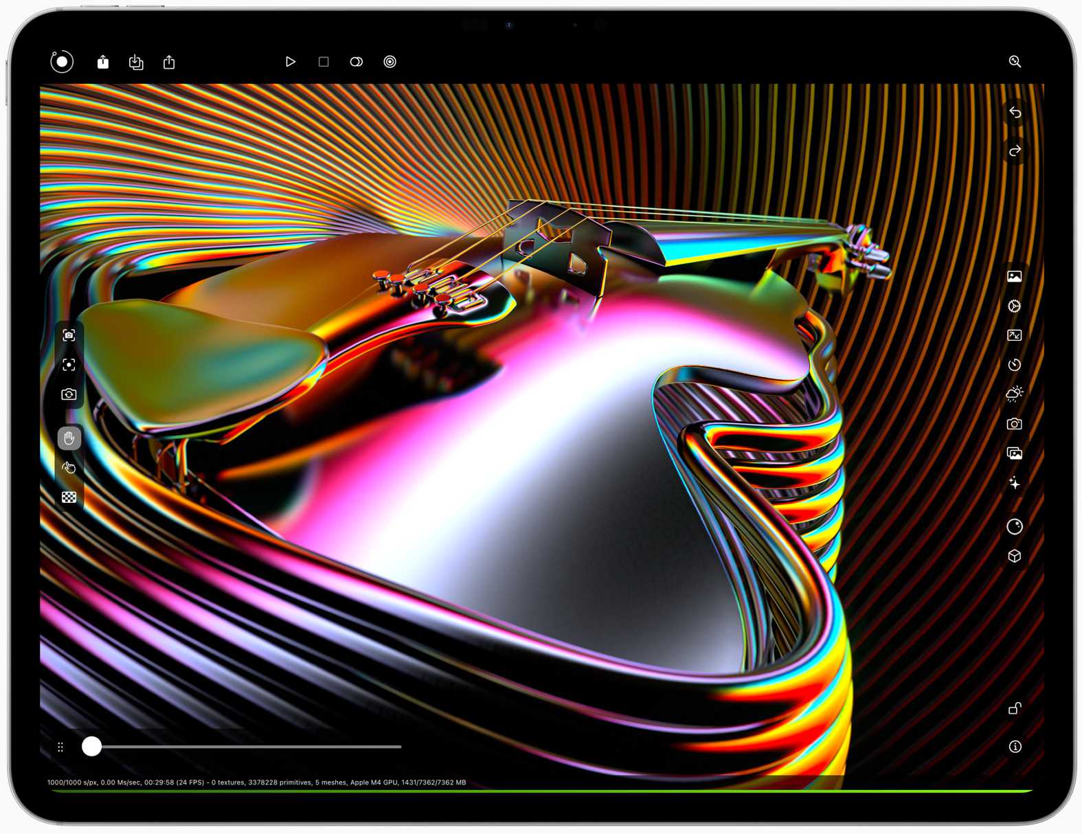Select the center focus picker tool
1082x834 pixels.
[x=69, y=365]
